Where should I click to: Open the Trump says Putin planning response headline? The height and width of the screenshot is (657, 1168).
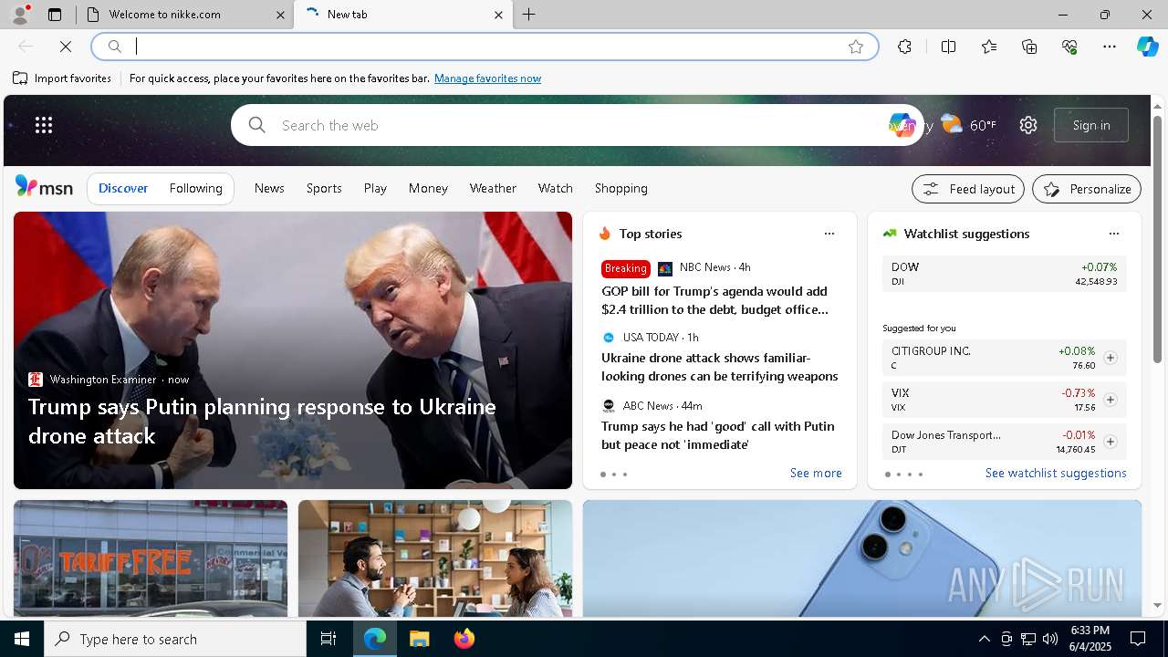(x=262, y=421)
